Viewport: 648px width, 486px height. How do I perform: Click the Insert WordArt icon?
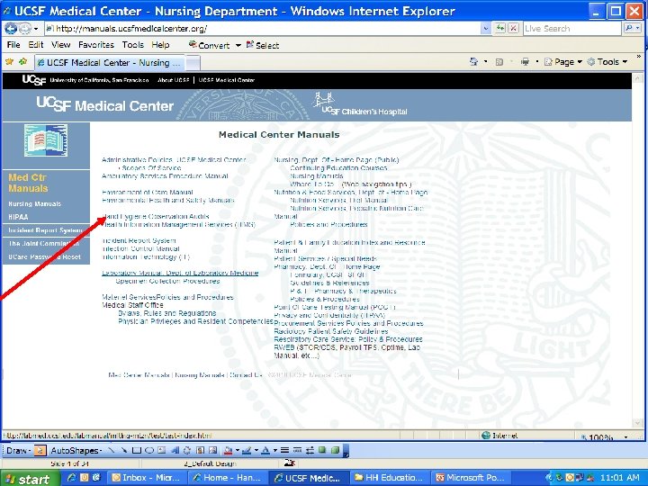pyautogui.click(x=175, y=450)
